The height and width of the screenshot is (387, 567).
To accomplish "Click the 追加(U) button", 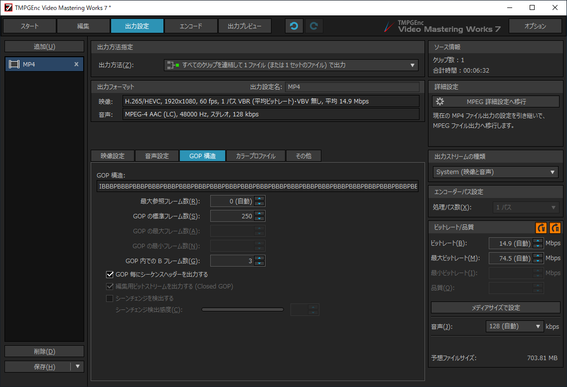I will (x=44, y=46).
